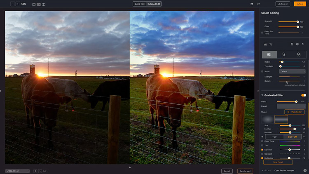Go to previous image arrow
This screenshot has width=309, height=174.
pos(35,171)
